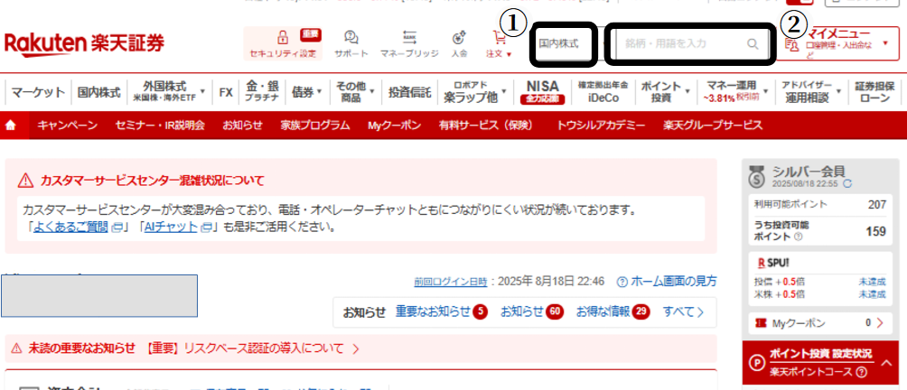Image resolution: width=907 pixels, height=390 pixels.
Task: Go to home via house icon
Action: click(11, 125)
